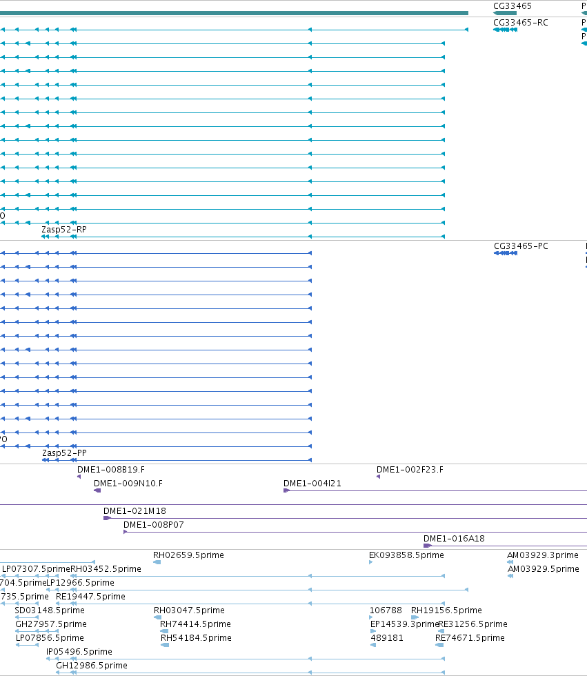Select the RH03452.5prime EST label
The height and width of the screenshot is (676, 587).
point(106,568)
